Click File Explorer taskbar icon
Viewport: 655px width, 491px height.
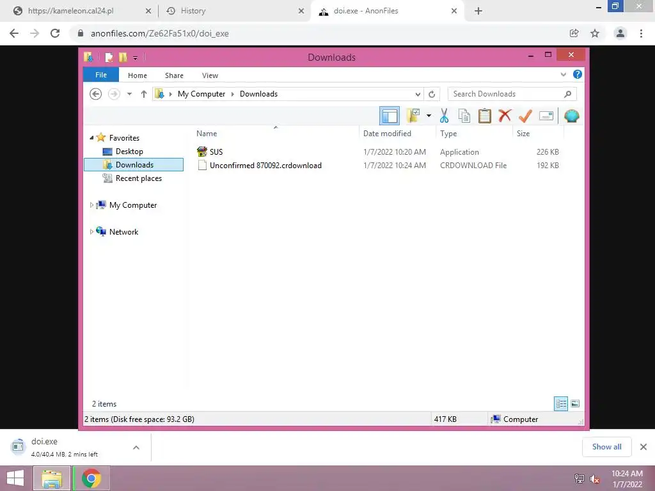[x=52, y=478]
